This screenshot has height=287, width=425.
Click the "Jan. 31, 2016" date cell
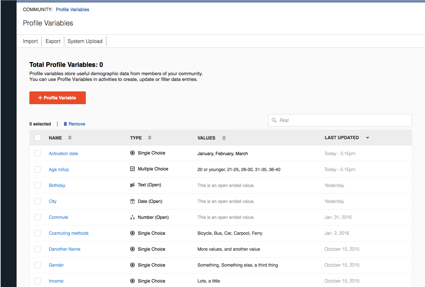pyautogui.click(x=338, y=217)
